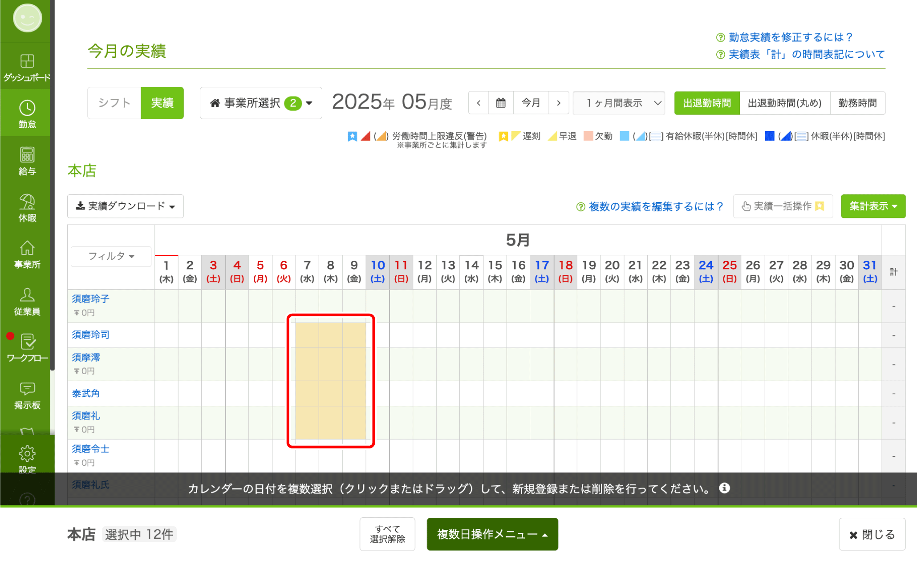
Task: Select May 15 cell for 須磨玲子
Action: coord(495,306)
